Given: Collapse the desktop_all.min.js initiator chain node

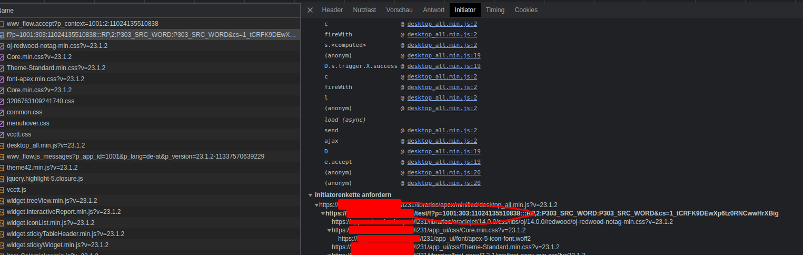Looking at the screenshot, I should point(316,205).
